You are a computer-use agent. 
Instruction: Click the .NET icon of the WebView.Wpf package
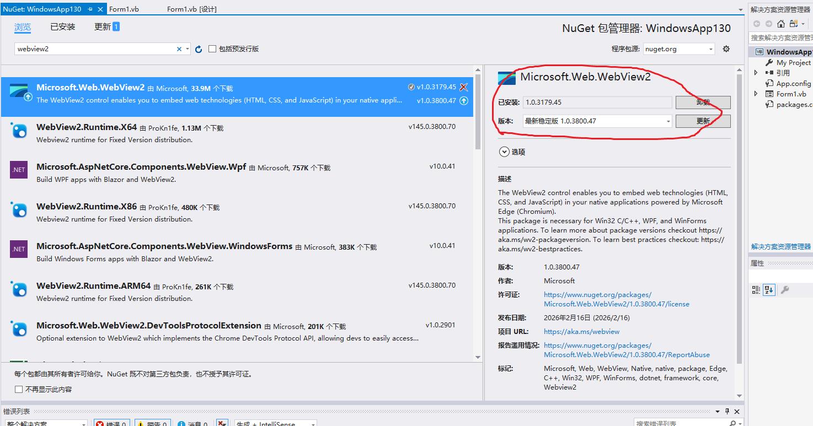click(x=19, y=170)
